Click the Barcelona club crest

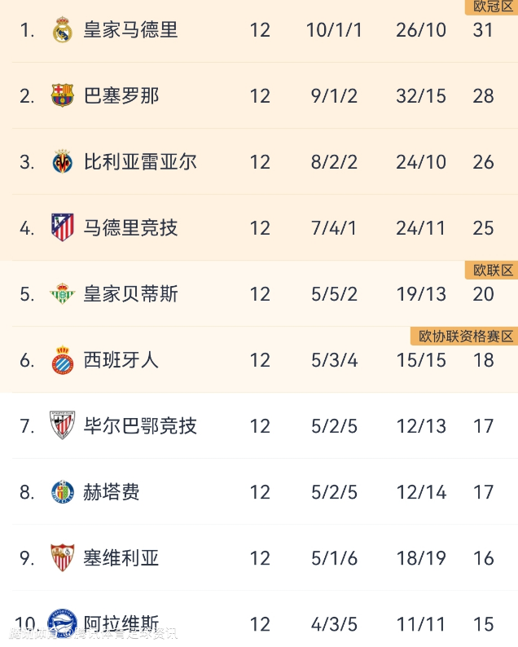click(62, 96)
